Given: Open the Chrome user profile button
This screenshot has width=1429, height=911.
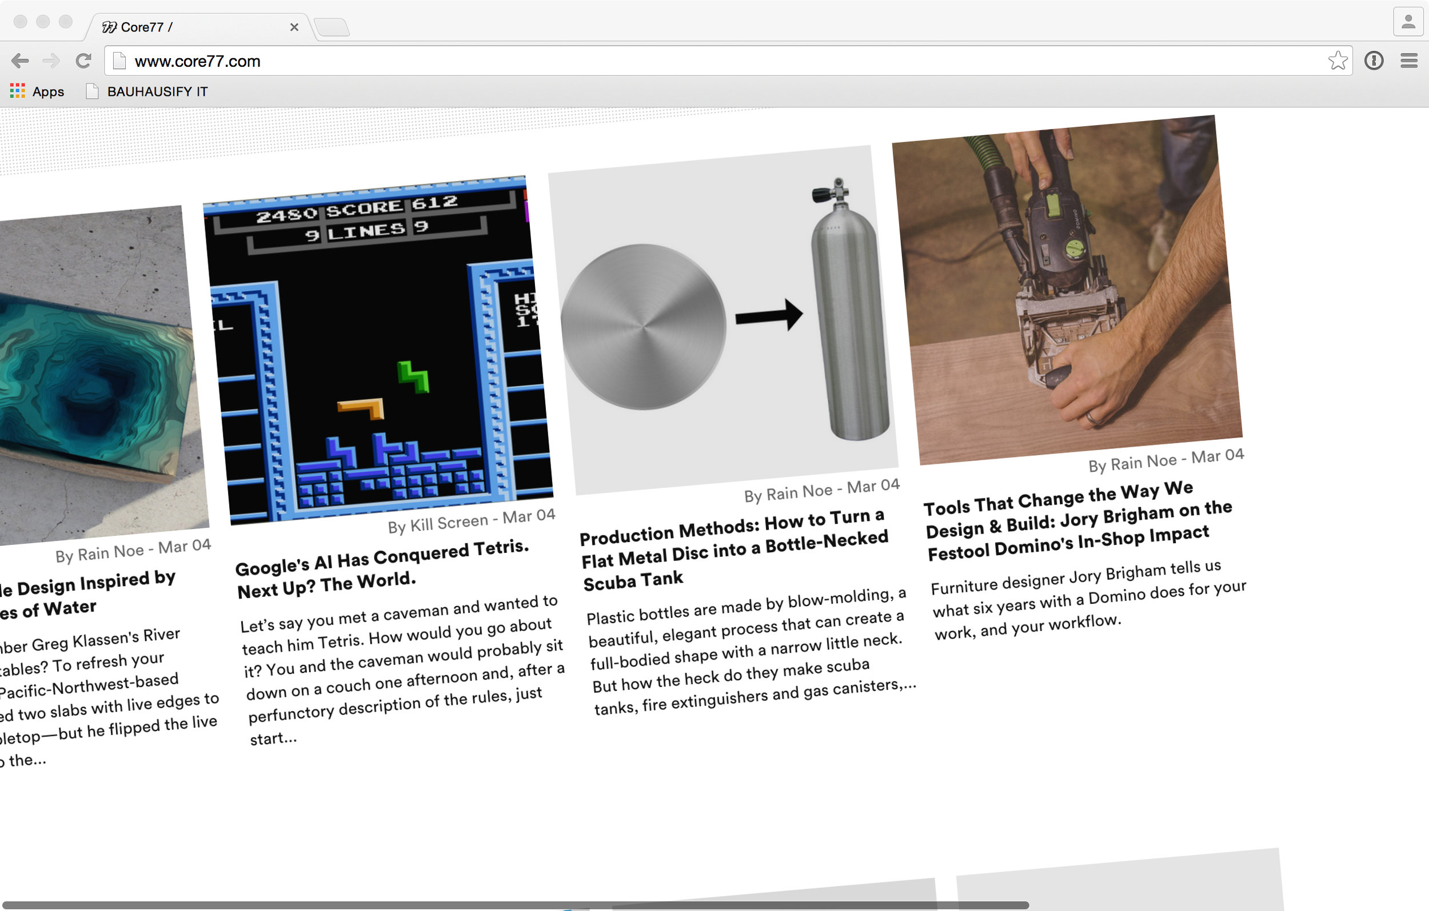Looking at the screenshot, I should click(1408, 22).
